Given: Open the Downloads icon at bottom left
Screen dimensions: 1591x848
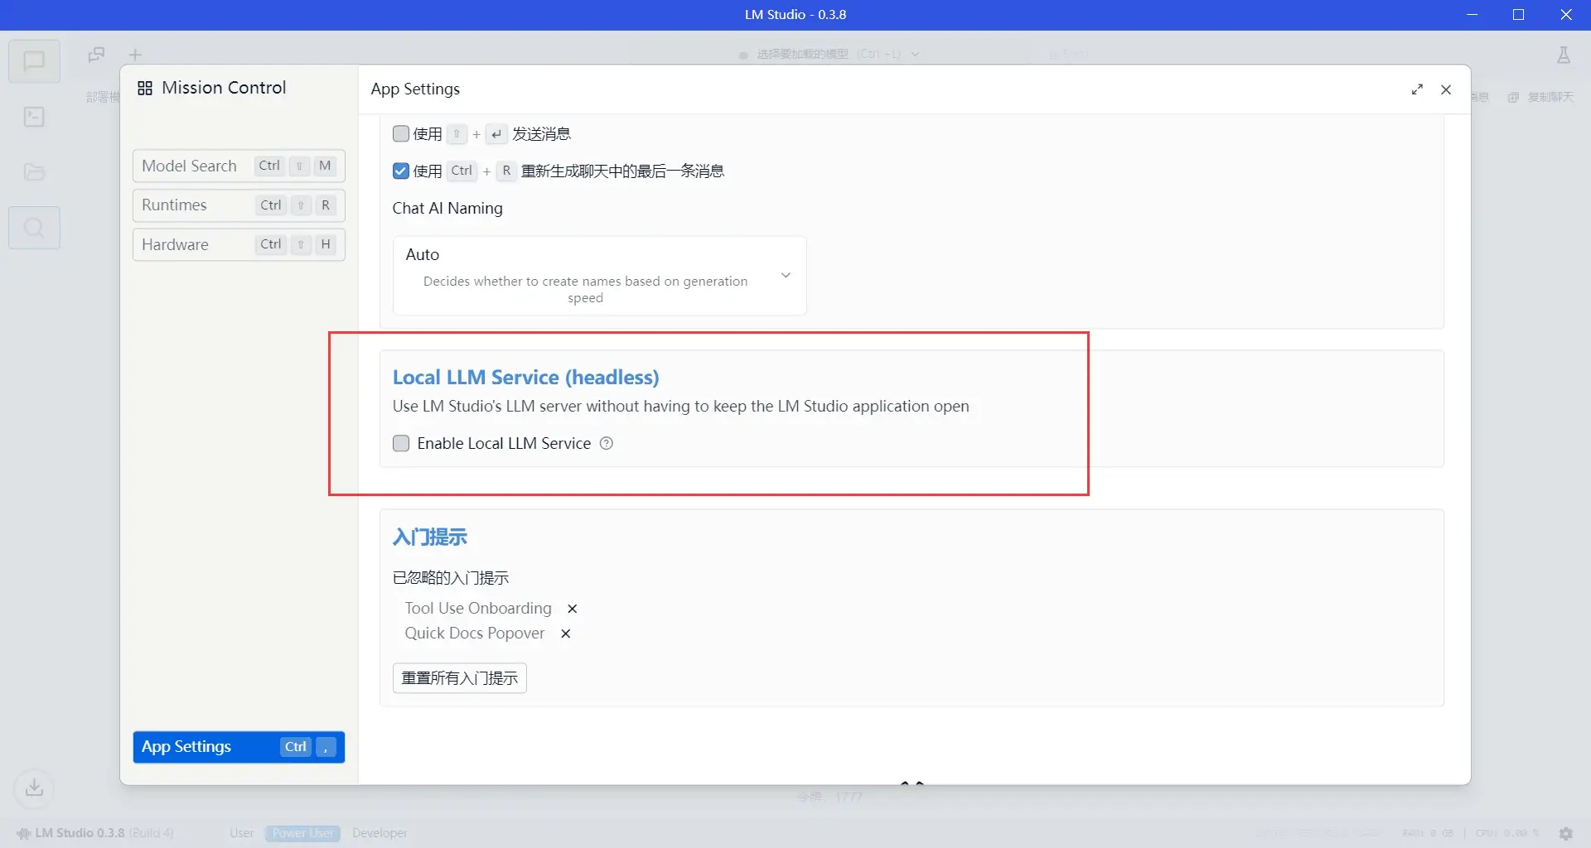Looking at the screenshot, I should click(34, 788).
